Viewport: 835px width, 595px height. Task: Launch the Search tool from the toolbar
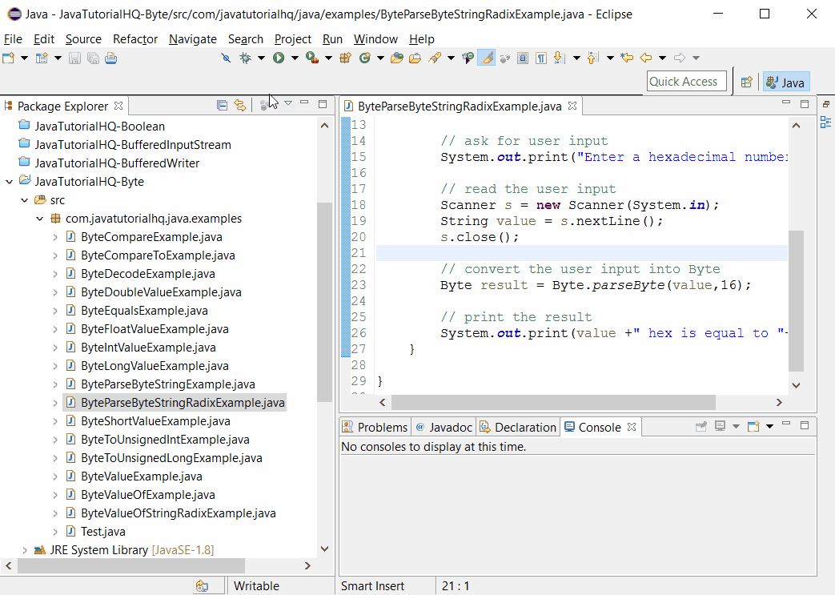coord(436,57)
